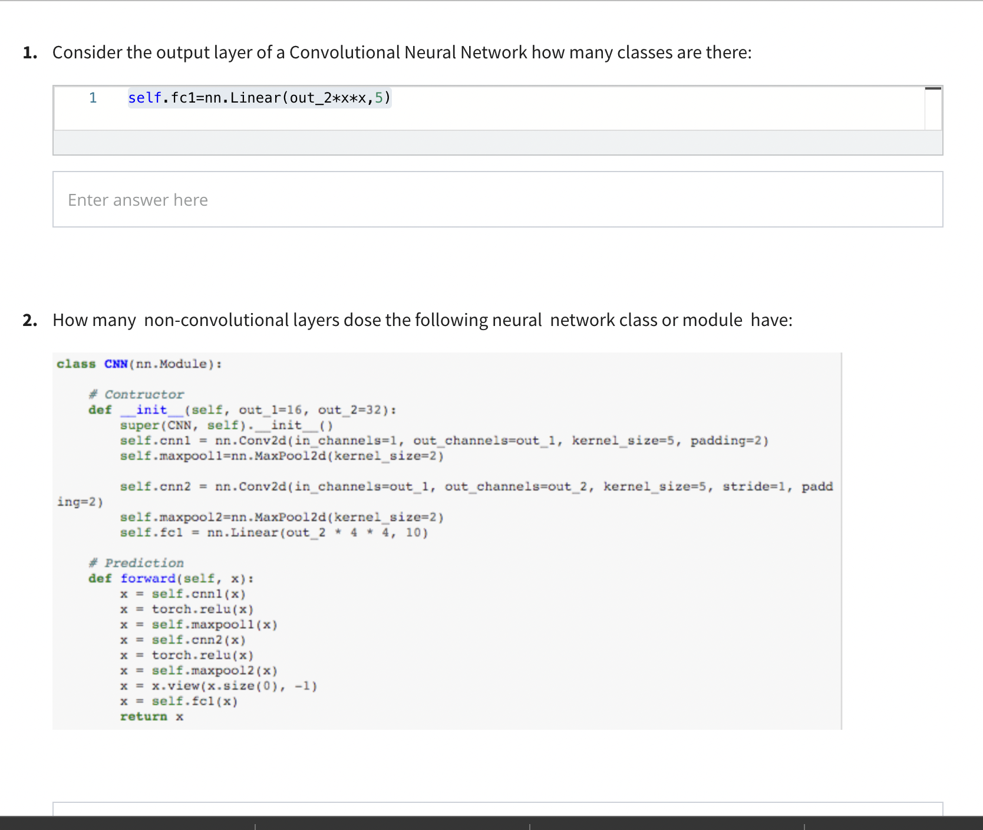The height and width of the screenshot is (830, 983).
Task: Click line number 1 in the code cell
Action: [x=93, y=97]
